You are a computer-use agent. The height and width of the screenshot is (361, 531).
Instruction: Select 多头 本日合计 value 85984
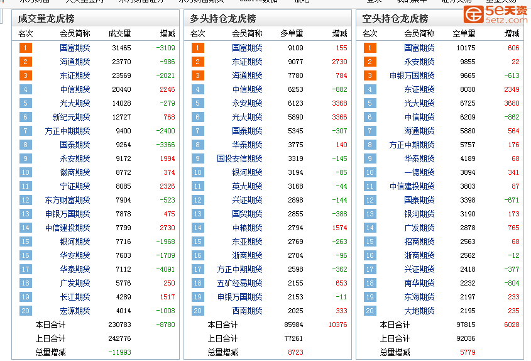tap(293, 325)
